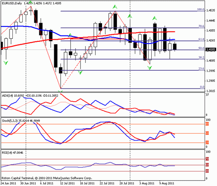Screen dimensions: 217x186
Task: Click the 3 Aug 2011 date label
Action: 147,184
